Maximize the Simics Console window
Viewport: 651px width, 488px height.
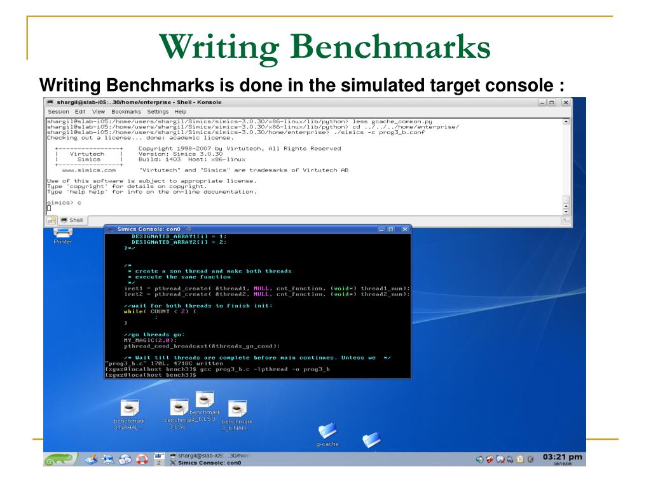[x=391, y=229]
